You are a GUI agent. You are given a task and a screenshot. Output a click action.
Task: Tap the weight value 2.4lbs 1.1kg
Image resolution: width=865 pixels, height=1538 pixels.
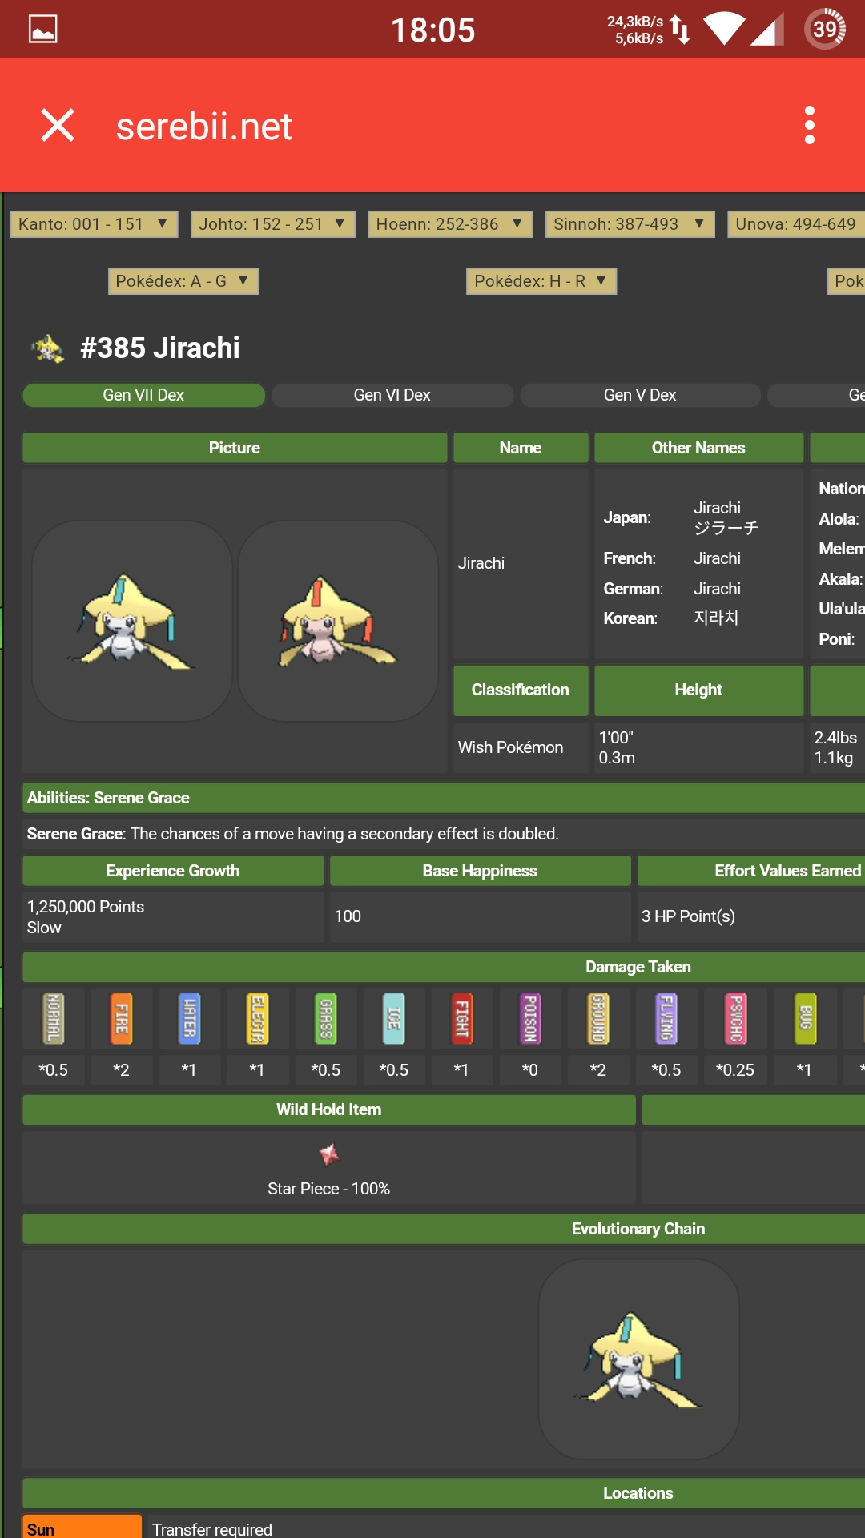click(835, 747)
